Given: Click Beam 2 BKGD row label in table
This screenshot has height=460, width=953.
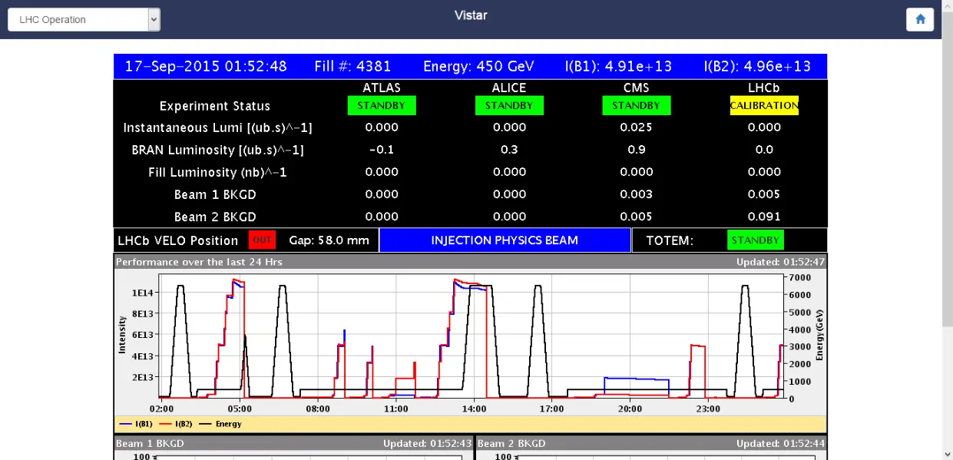Looking at the screenshot, I should (215, 217).
